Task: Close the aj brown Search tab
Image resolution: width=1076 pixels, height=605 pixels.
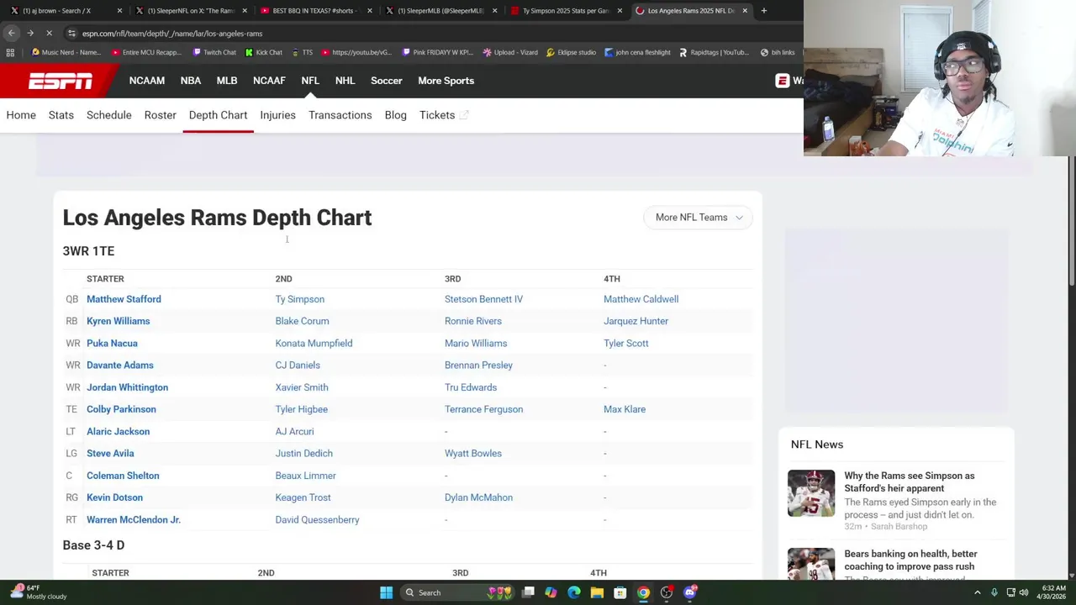Action: [x=119, y=11]
